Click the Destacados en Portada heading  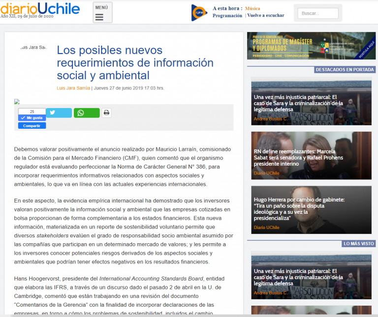pyautogui.click(x=345, y=70)
